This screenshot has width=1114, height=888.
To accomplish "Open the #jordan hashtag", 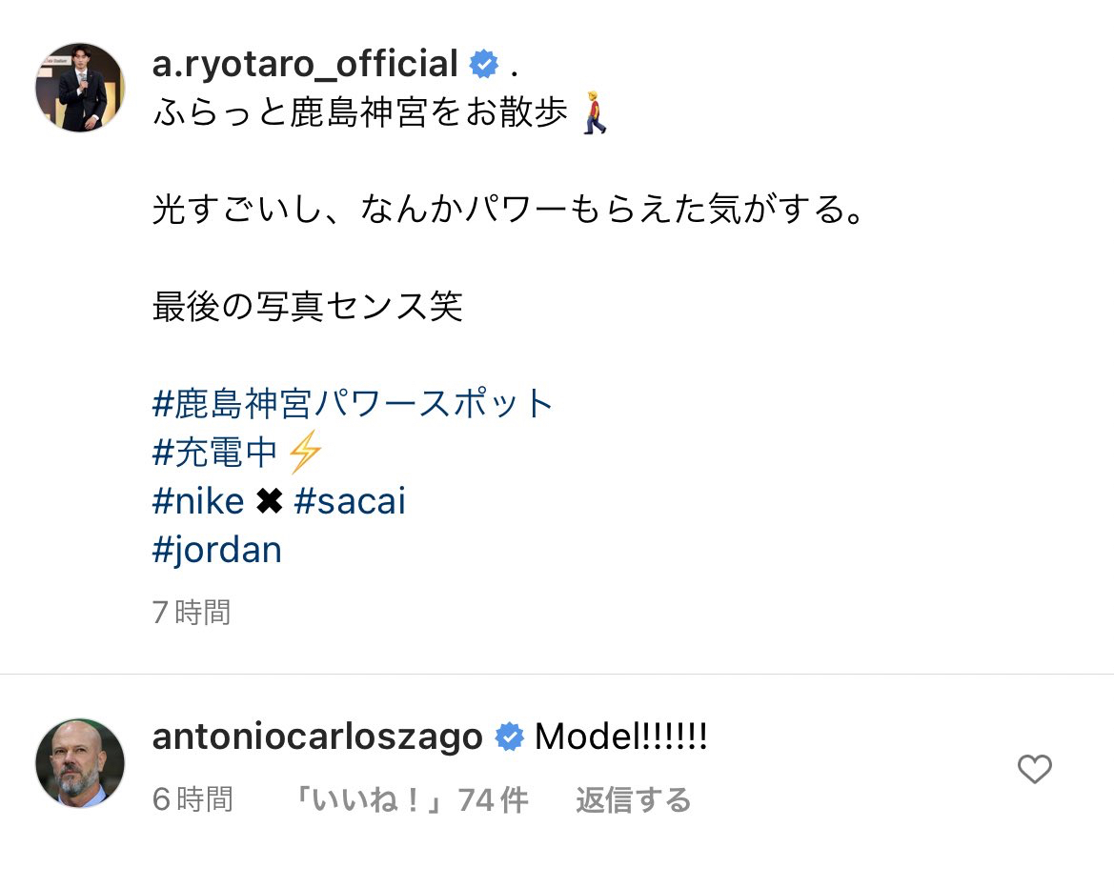I will click(216, 552).
